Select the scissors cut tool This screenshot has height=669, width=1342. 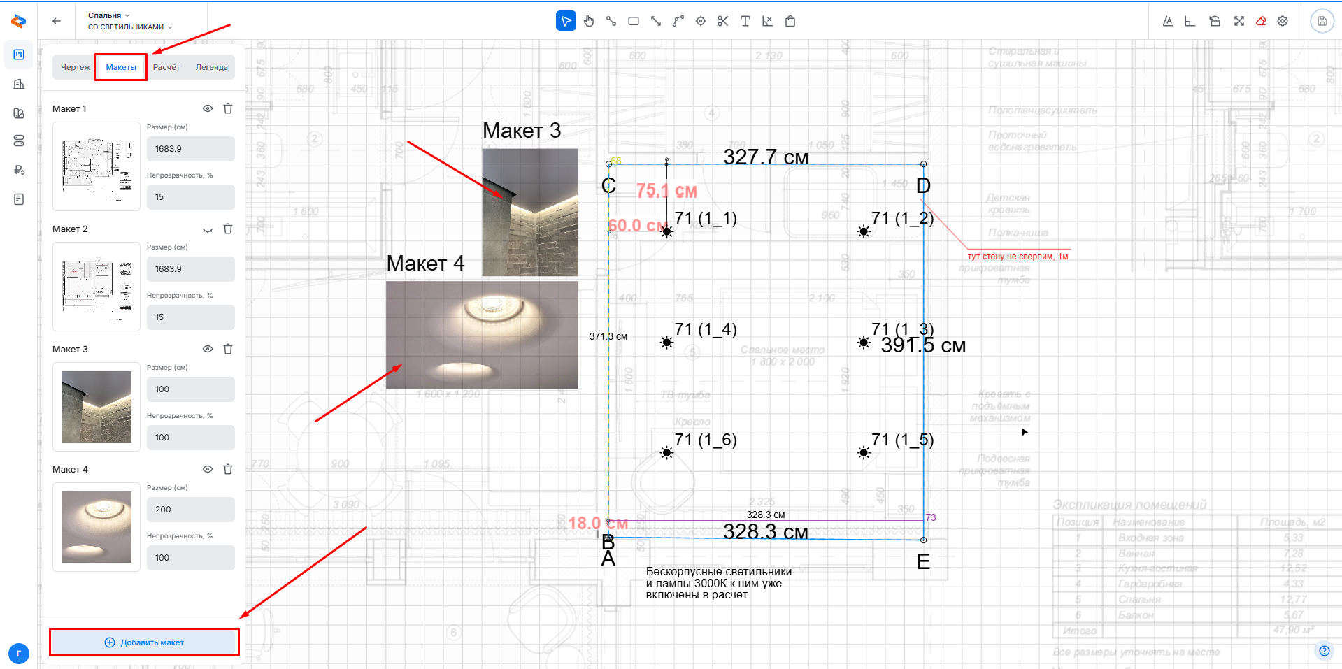click(723, 21)
